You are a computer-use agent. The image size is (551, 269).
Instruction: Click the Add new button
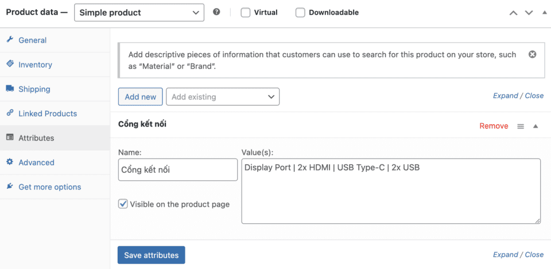tap(141, 97)
